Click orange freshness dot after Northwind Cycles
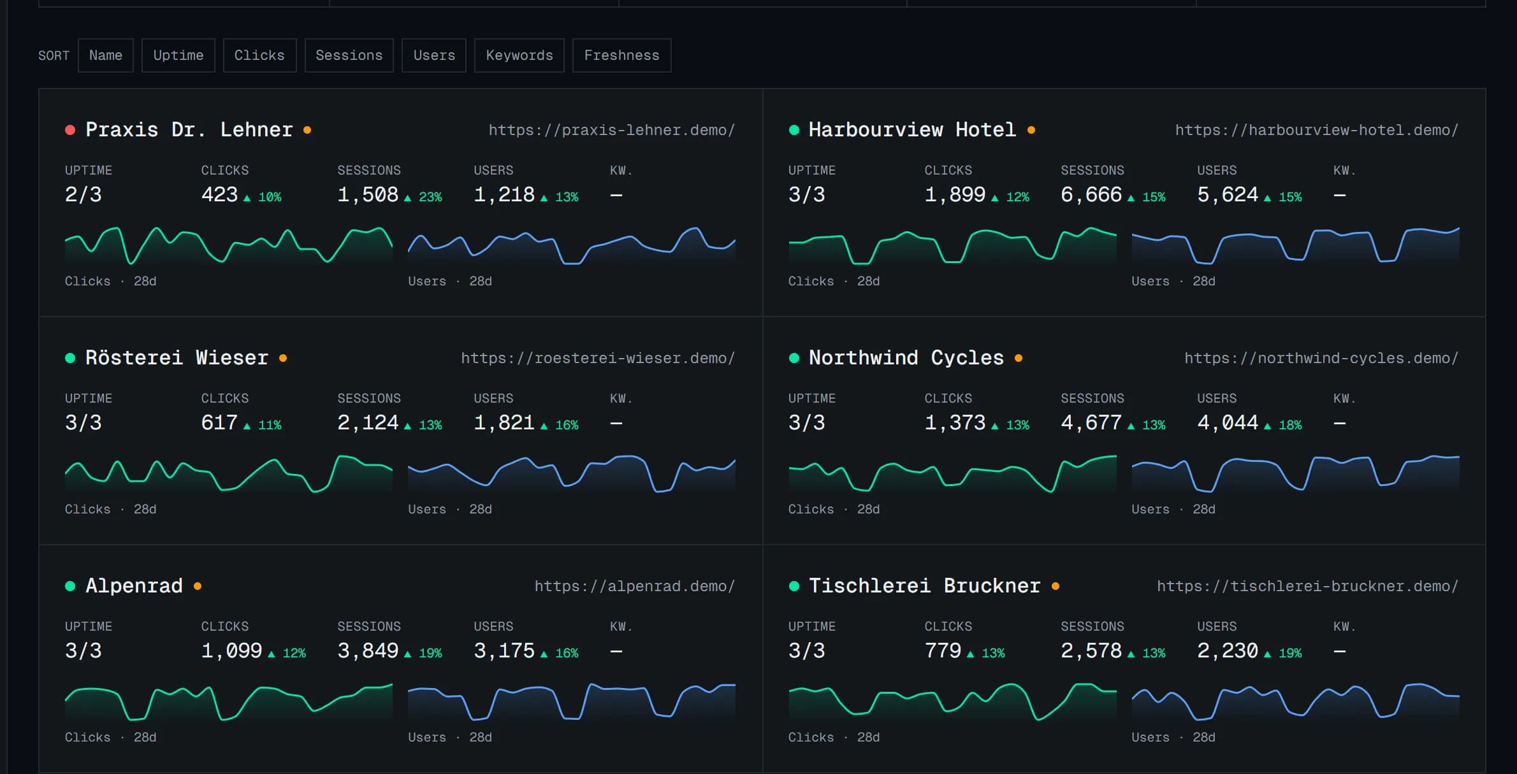This screenshot has height=774, width=1517. coord(1019,358)
